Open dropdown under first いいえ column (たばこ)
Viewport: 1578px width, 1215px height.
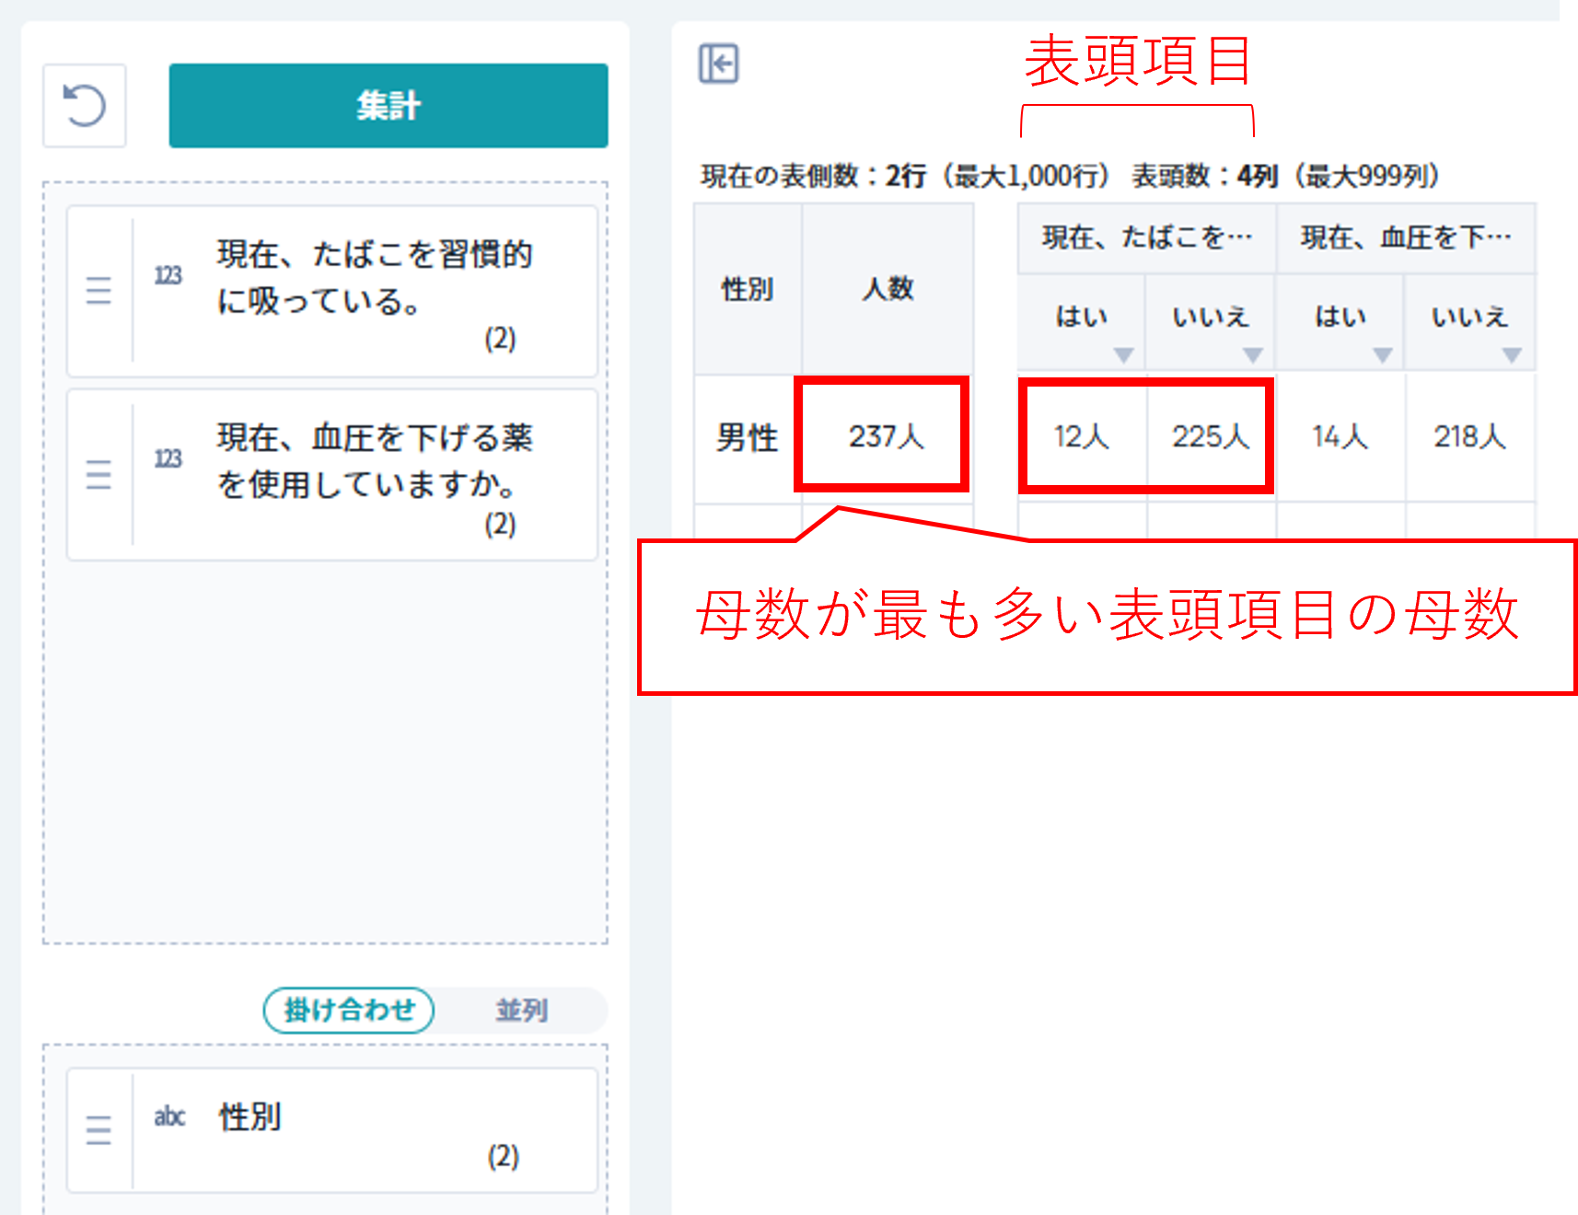pos(1252,355)
